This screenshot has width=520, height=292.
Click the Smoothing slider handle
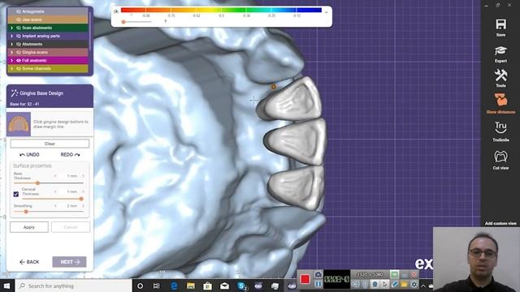click(26, 212)
